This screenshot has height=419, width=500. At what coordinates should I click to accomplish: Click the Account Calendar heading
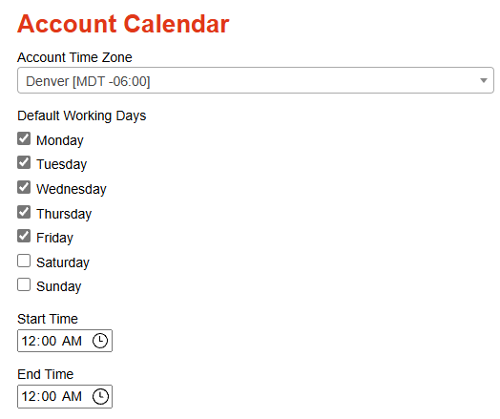point(123,24)
